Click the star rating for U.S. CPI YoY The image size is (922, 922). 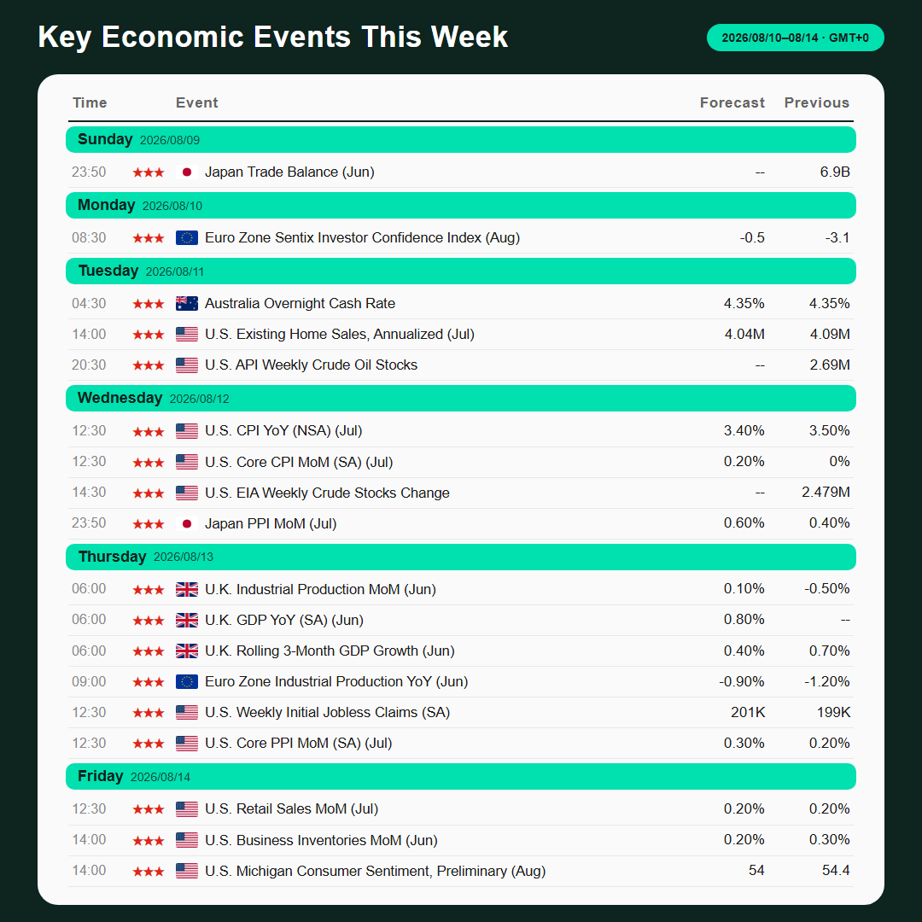149,432
